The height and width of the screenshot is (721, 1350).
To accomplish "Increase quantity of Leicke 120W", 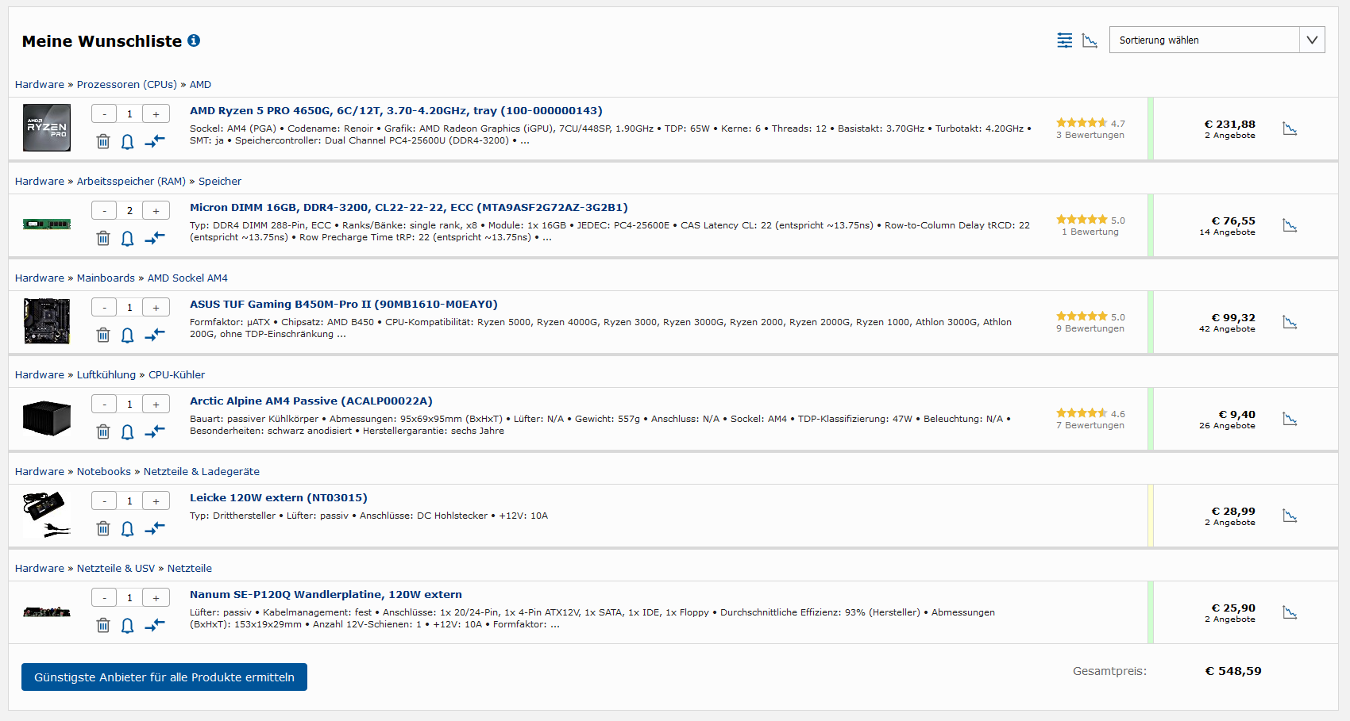I will 156,500.
